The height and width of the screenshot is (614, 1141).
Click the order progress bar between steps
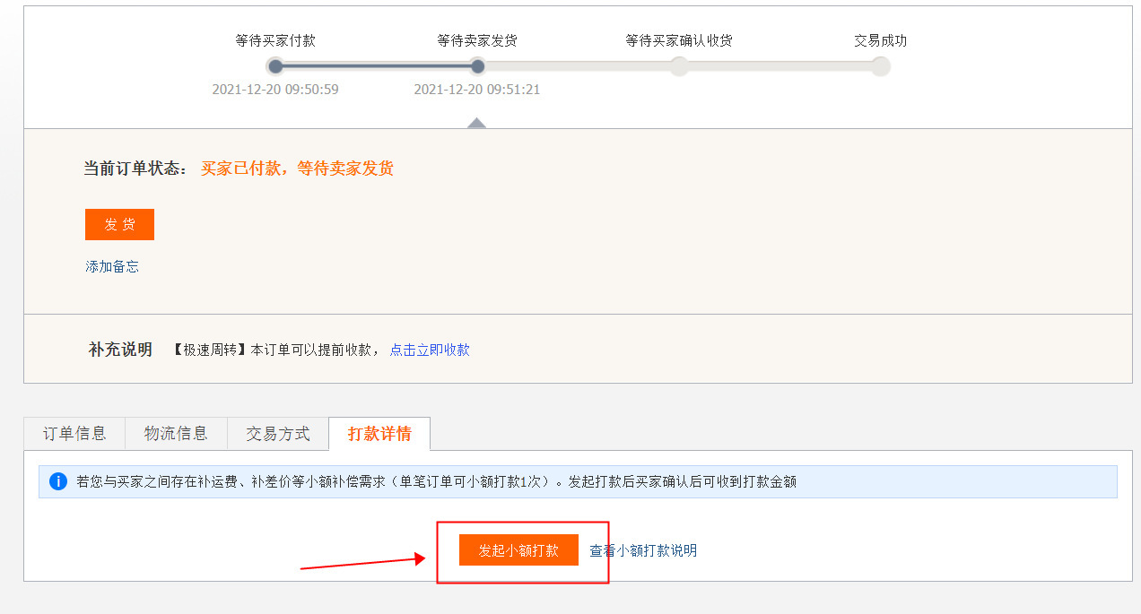[x=579, y=65]
